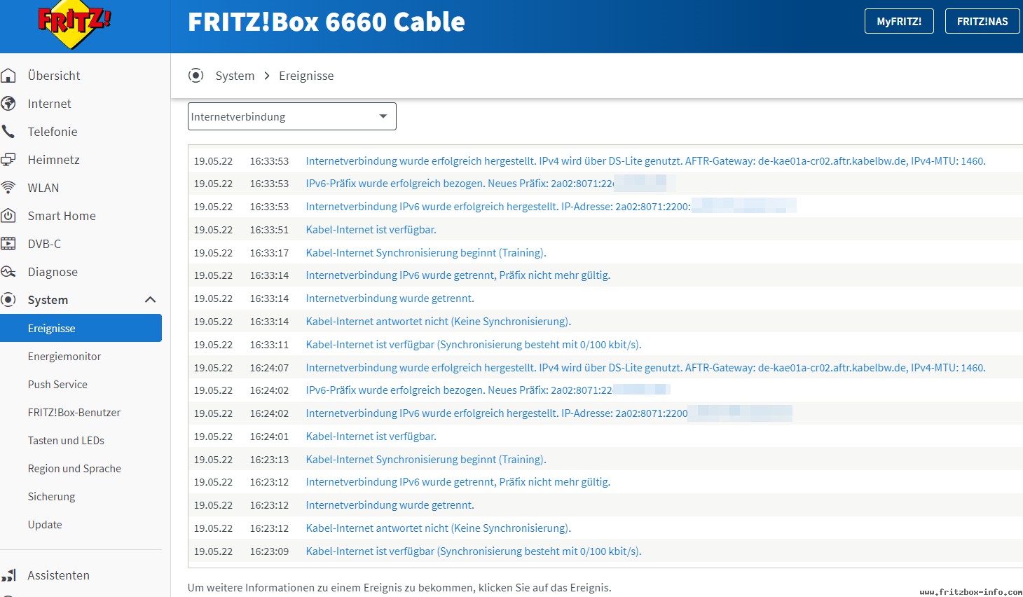The width and height of the screenshot is (1023, 597).
Task: Click the System icon in sidebar
Action: tap(8, 300)
